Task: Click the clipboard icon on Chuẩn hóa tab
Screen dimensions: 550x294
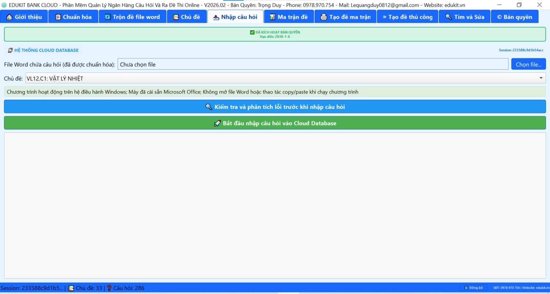Action: coord(58,17)
